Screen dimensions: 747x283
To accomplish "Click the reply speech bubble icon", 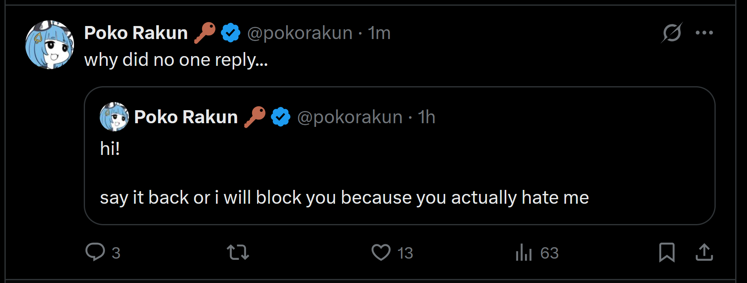I will pos(96,252).
